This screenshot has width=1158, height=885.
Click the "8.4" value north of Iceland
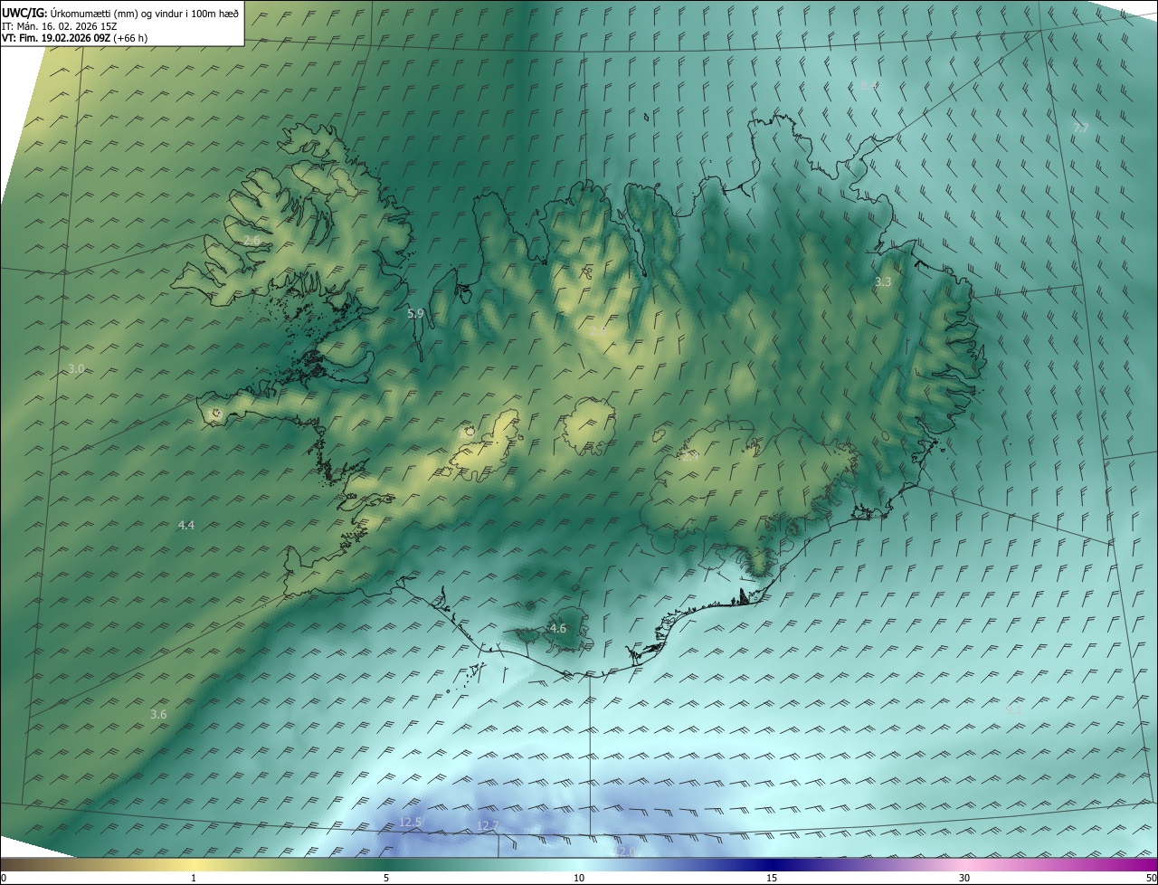tap(868, 86)
